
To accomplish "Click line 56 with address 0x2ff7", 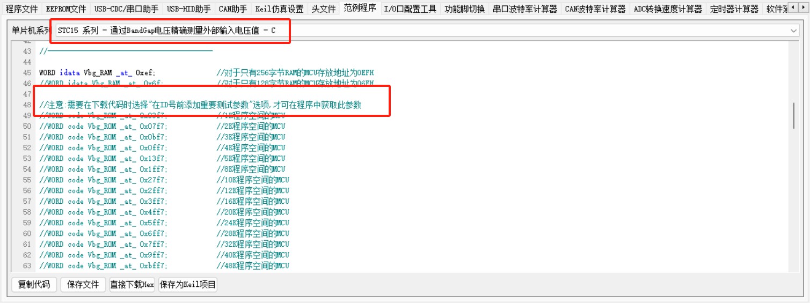I will [x=103, y=190].
